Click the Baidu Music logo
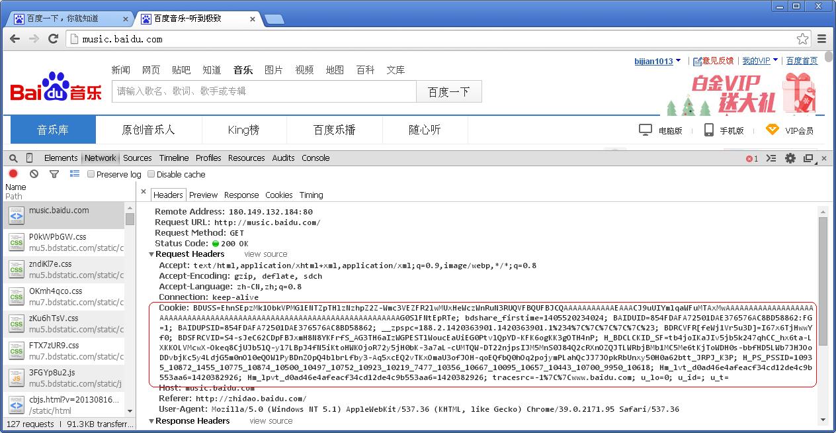This screenshot has width=836, height=433. point(56,87)
